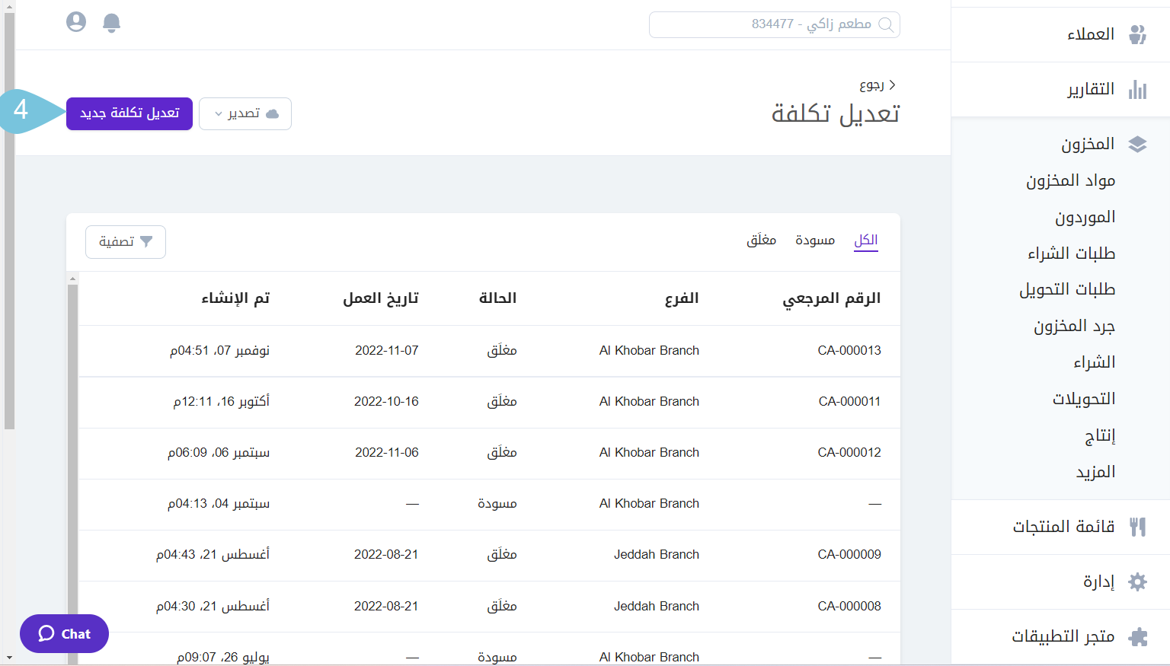Screen dimensions: 1170x666
Task: Click the notifications bell icon
Action: pyautogui.click(x=111, y=23)
